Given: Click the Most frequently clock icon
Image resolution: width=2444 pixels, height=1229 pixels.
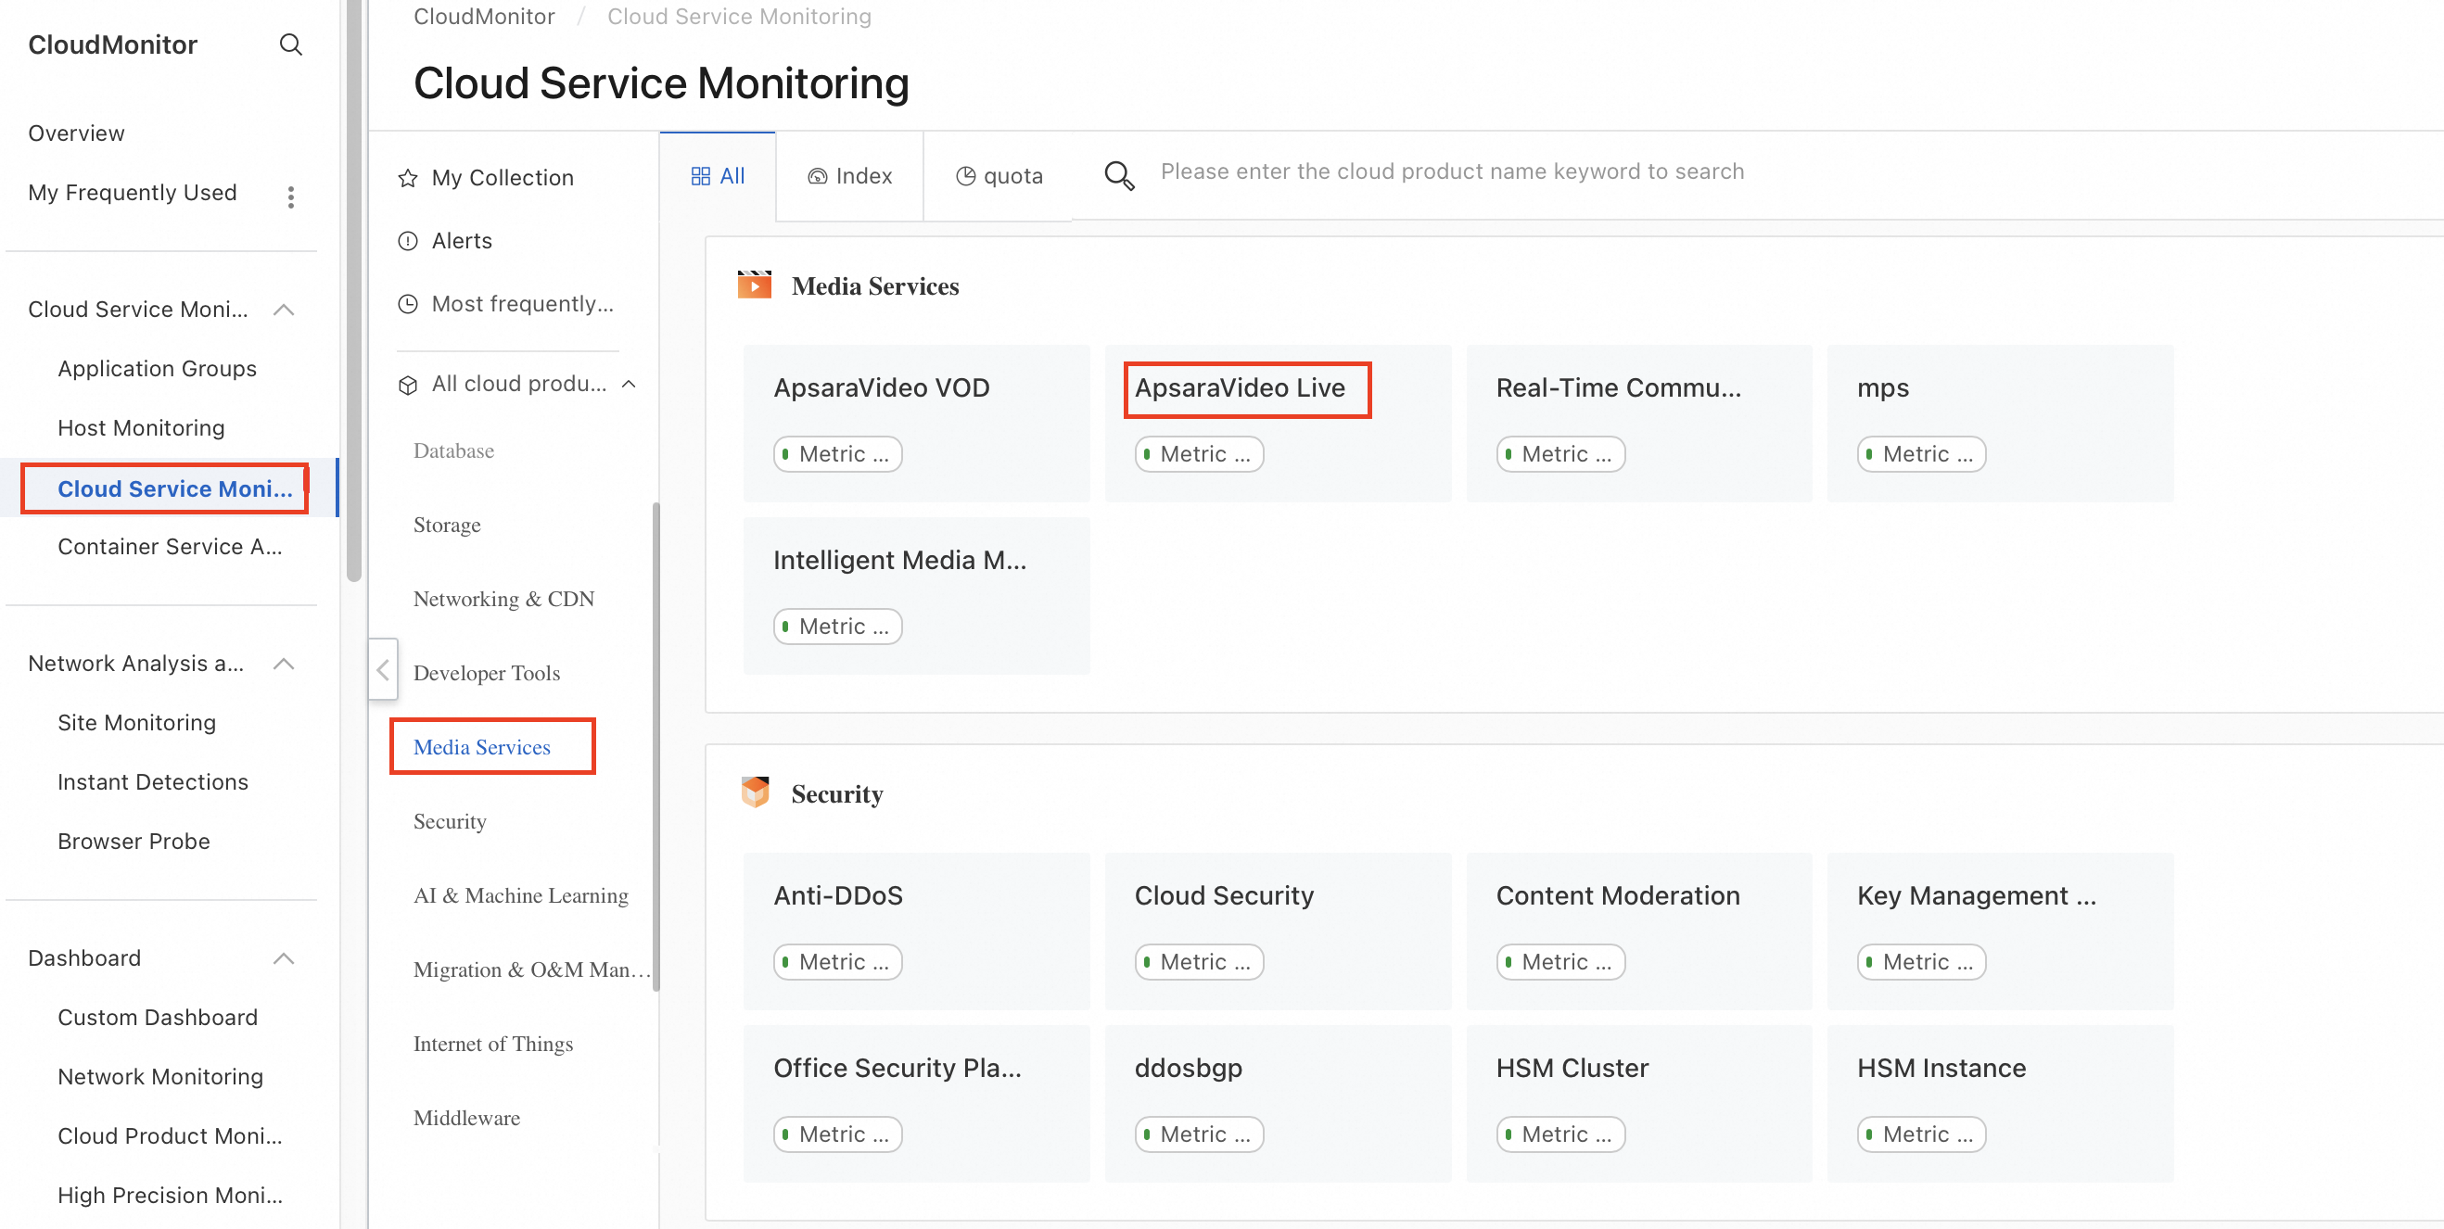Looking at the screenshot, I should click(x=408, y=304).
